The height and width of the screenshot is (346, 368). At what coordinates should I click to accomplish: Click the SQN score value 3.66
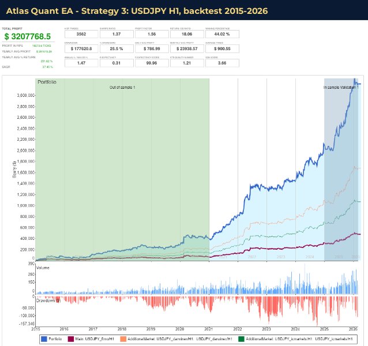(222, 63)
